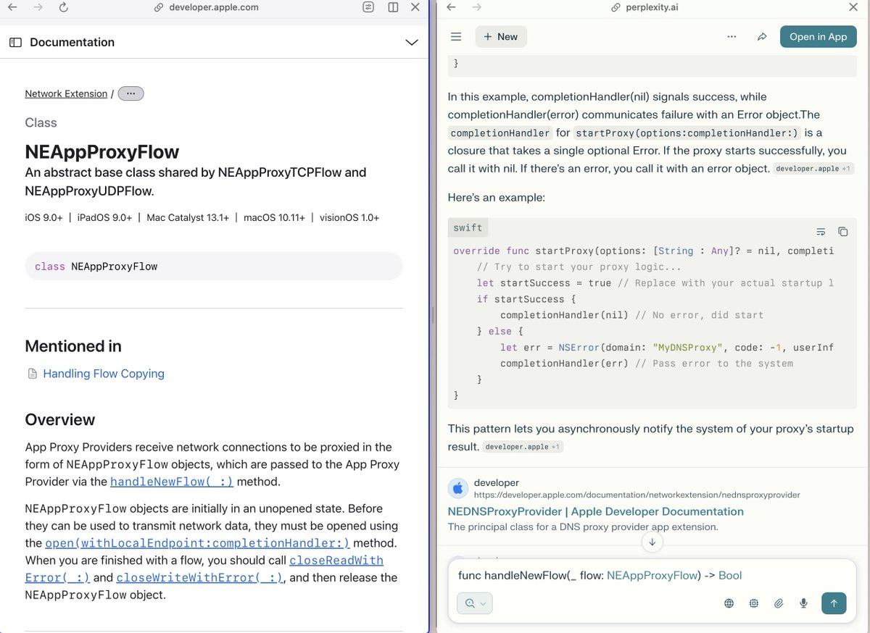
Task: Expand the breadcrumb ellipsis button
Action: [130, 93]
